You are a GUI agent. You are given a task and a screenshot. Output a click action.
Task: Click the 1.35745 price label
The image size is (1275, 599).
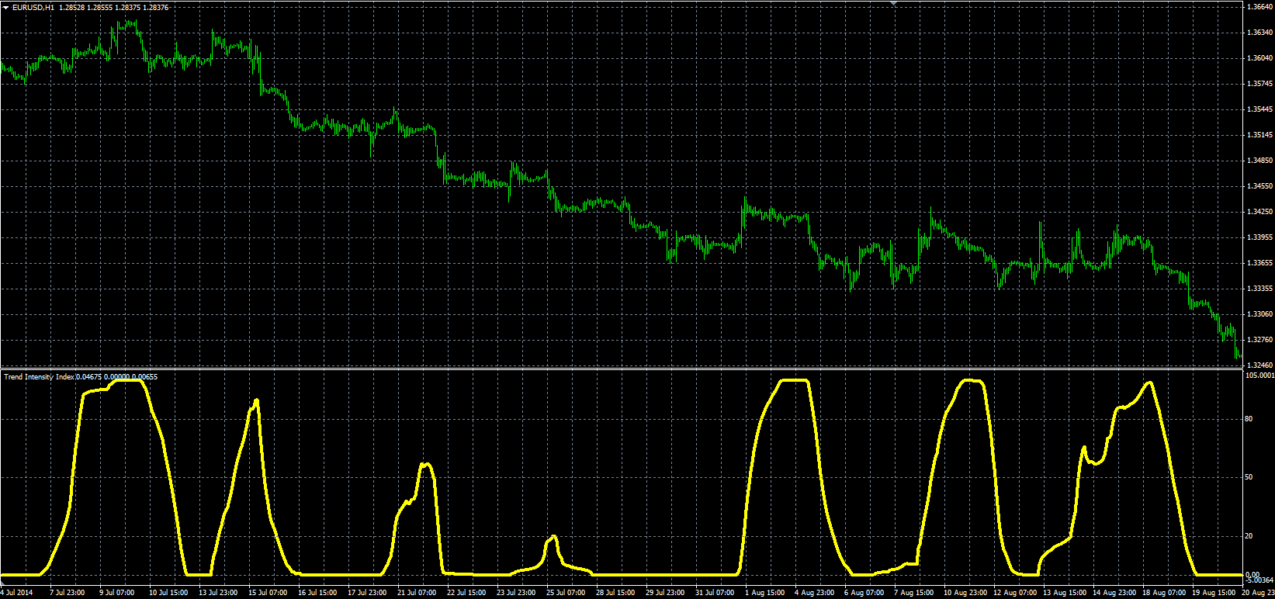pos(1259,84)
